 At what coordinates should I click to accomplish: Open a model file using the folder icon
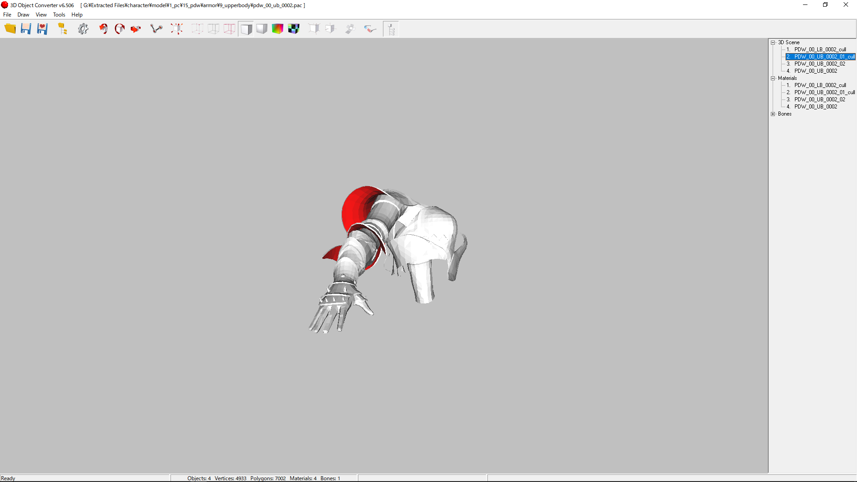10,29
